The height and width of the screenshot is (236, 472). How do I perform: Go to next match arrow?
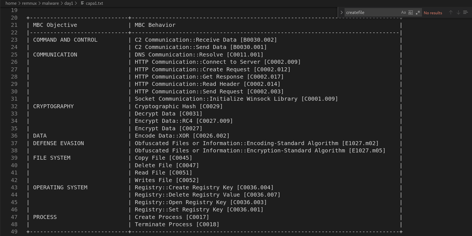click(458, 13)
